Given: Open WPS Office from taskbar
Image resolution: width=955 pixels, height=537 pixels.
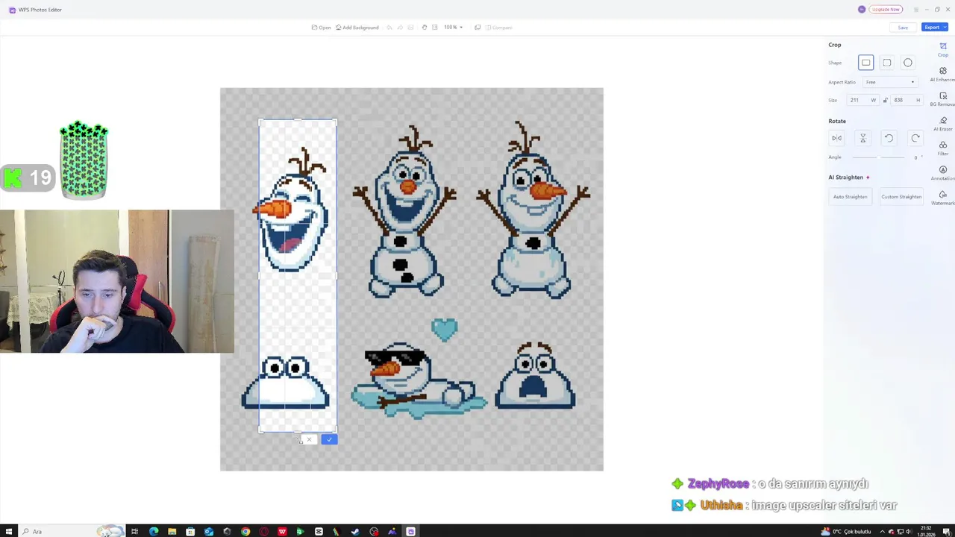Looking at the screenshot, I should click(282, 532).
